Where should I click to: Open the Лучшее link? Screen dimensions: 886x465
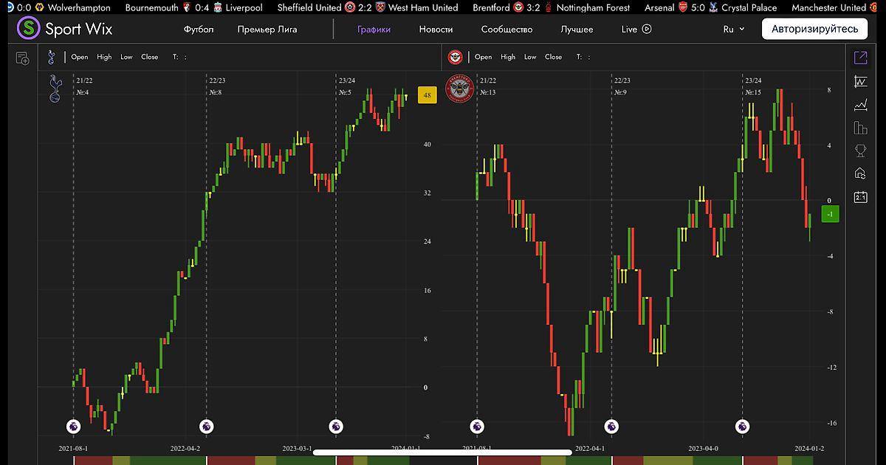tap(577, 30)
